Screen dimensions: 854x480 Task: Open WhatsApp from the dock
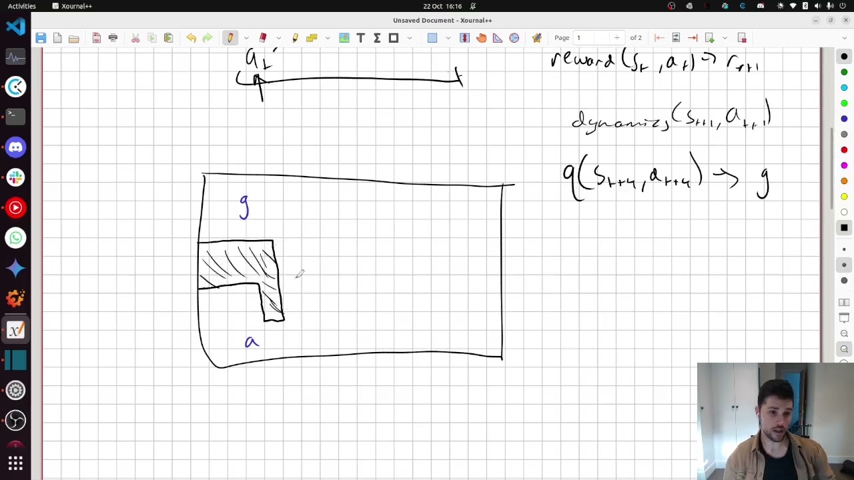tap(15, 238)
